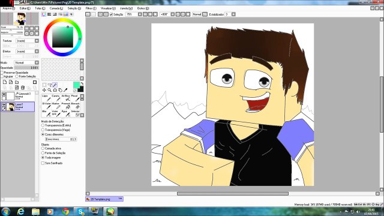Viewport: 384px width, 216px height.
Task: Enable the Sem Serrilhado checkbox
Action: (43, 163)
